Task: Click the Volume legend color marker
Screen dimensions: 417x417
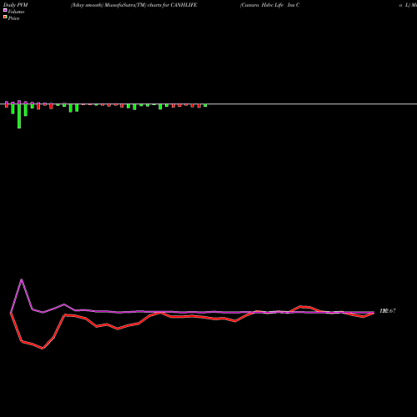Action: [x=5, y=10]
